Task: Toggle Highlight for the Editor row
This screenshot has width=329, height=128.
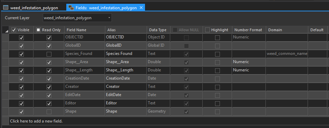Action: tap(217, 103)
